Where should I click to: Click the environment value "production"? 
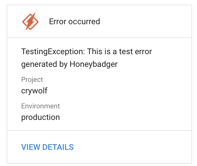click(41, 117)
